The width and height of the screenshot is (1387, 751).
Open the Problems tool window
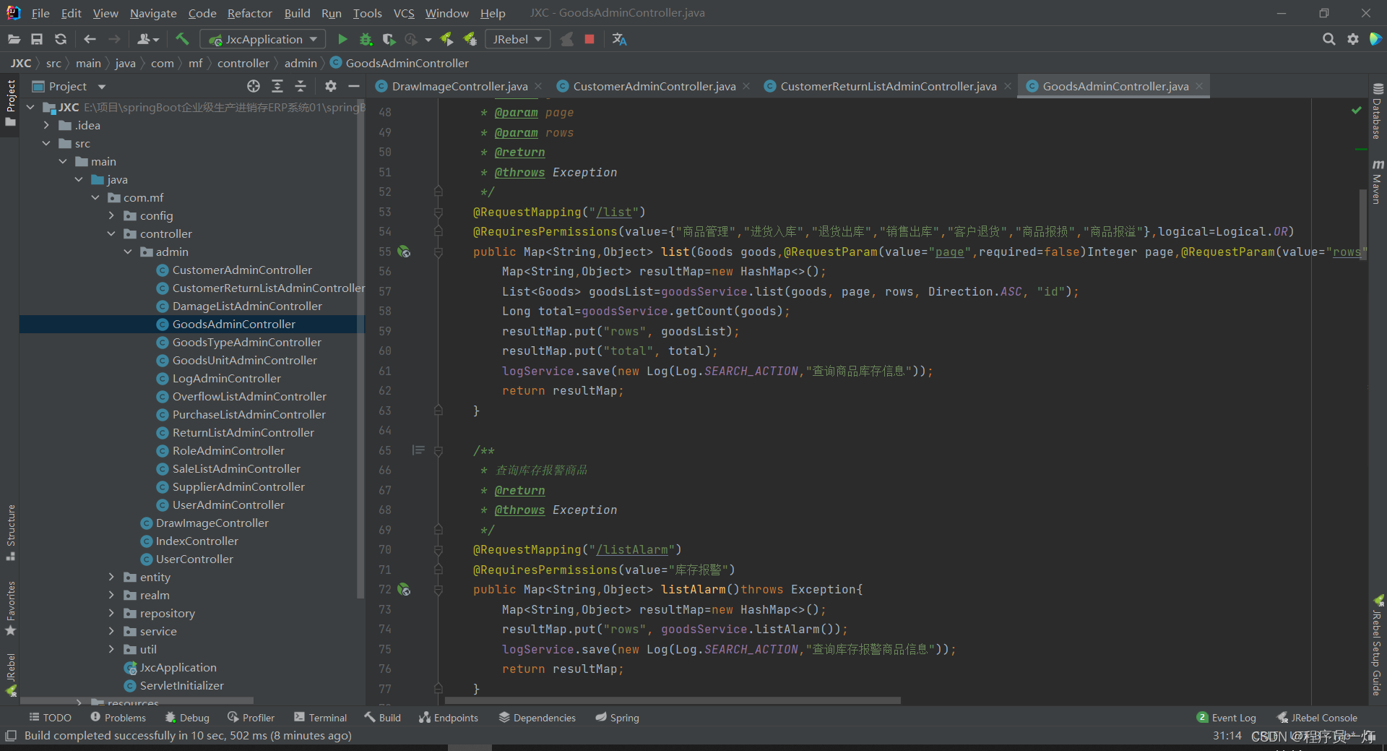(118, 718)
